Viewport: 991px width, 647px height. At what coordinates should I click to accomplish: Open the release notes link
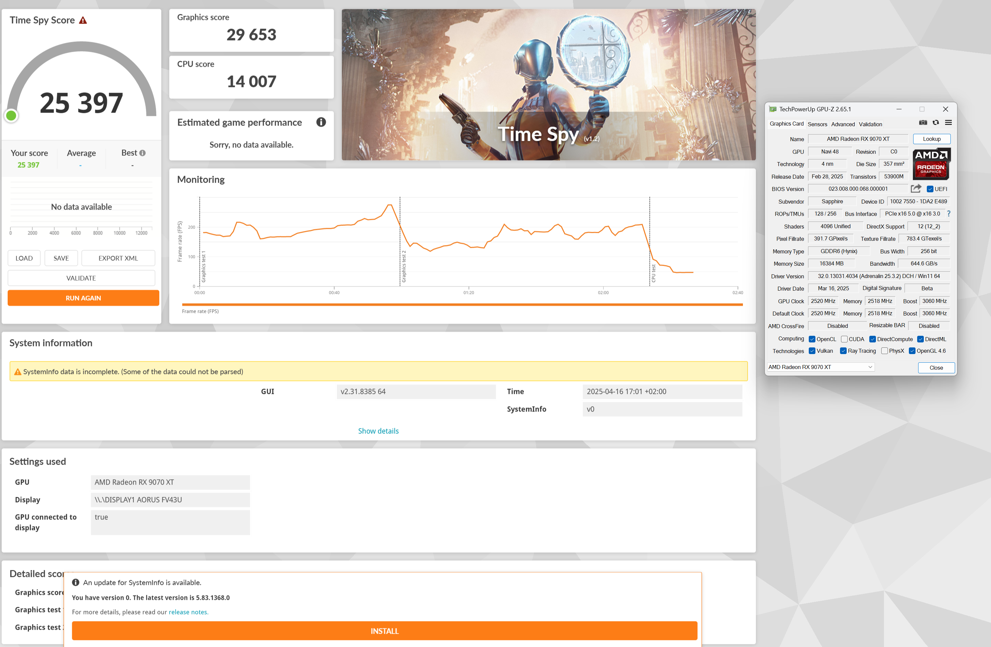tap(188, 612)
